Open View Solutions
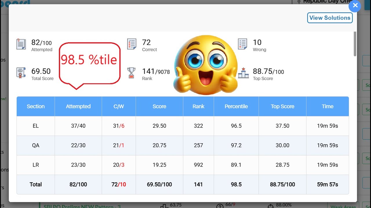 pos(330,18)
